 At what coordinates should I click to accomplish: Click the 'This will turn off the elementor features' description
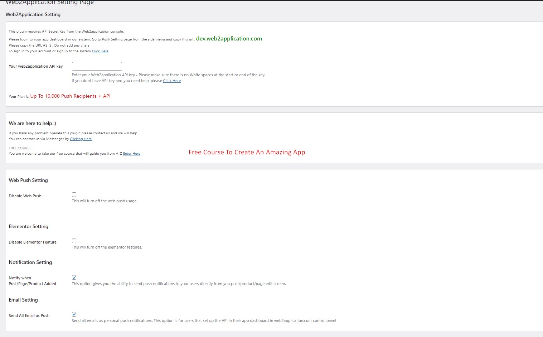pos(107,247)
